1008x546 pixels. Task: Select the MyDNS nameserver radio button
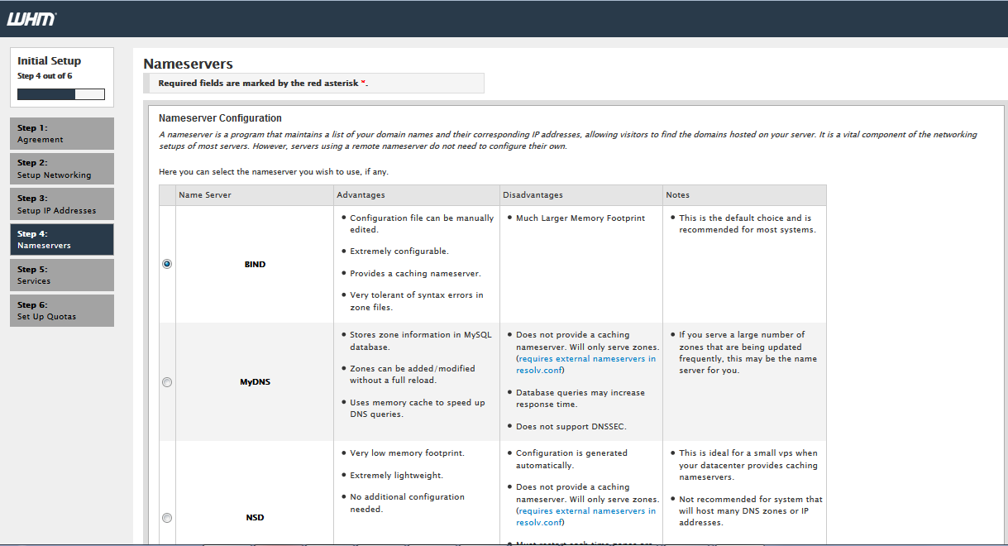(x=167, y=382)
